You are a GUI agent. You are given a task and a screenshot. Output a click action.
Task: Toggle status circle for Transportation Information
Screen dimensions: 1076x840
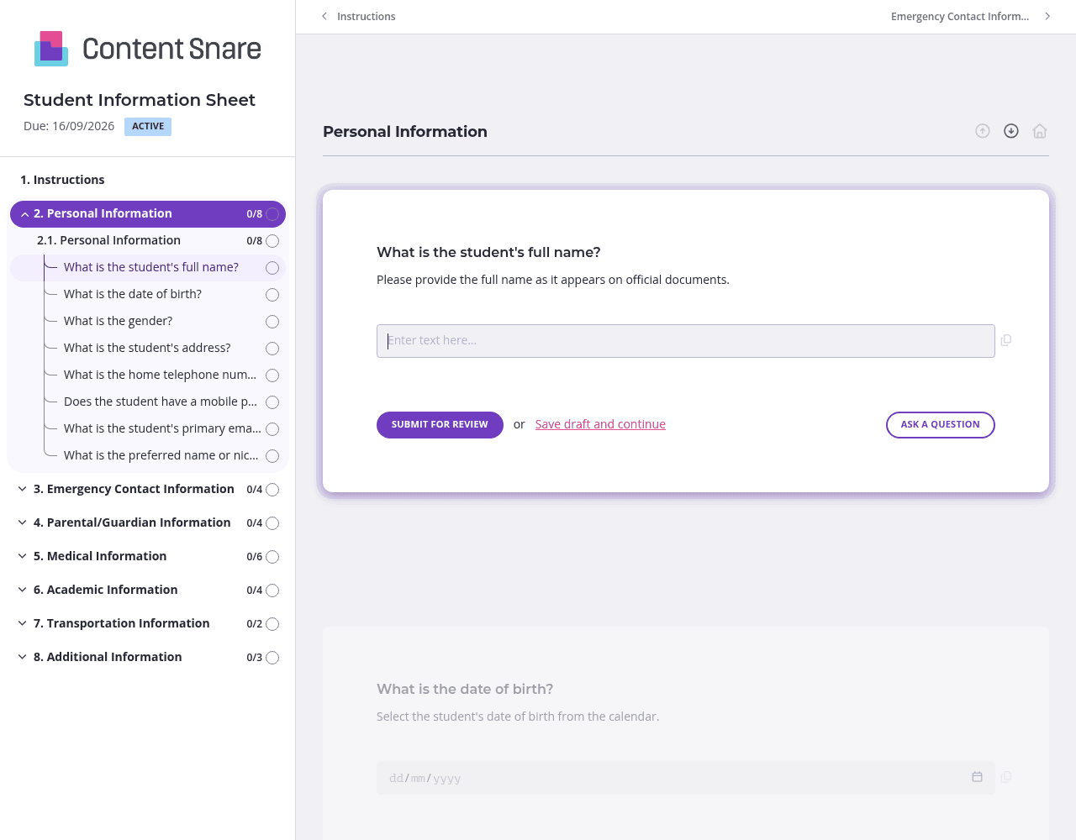click(x=272, y=624)
